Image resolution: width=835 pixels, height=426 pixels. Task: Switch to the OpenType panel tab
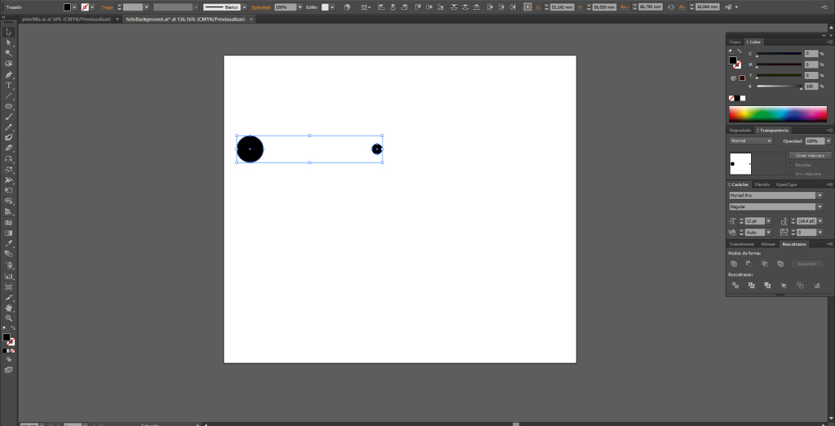pos(786,184)
